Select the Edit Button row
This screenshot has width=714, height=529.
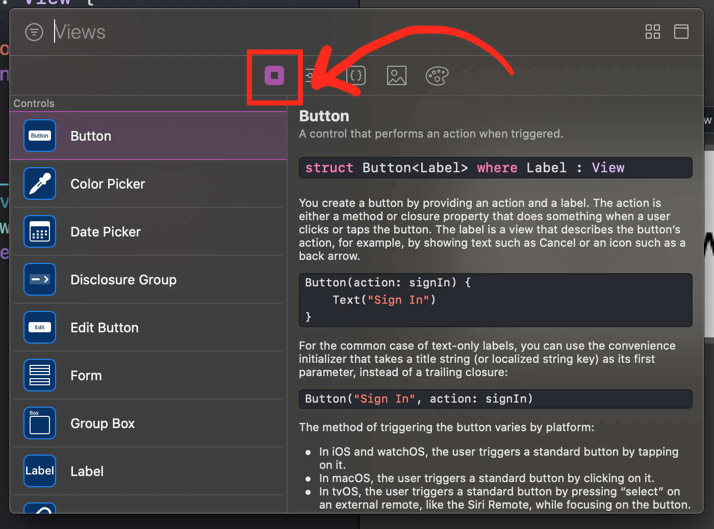point(148,328)
